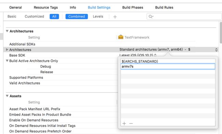
Task: Click the build settings search field
Action: pos(184,17)
